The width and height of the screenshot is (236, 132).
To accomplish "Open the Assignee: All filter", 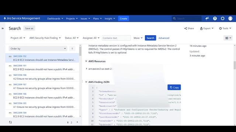I will point(91,38).
